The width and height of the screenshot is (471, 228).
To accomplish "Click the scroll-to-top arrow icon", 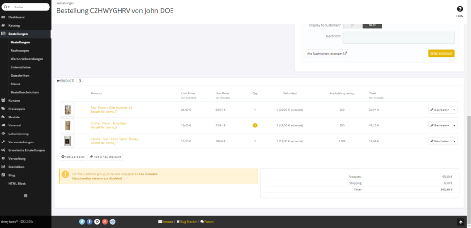I will [460, 222].
